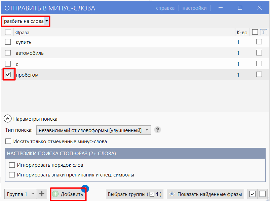Click the check-all icon at the bottom right

pos(252,194)
